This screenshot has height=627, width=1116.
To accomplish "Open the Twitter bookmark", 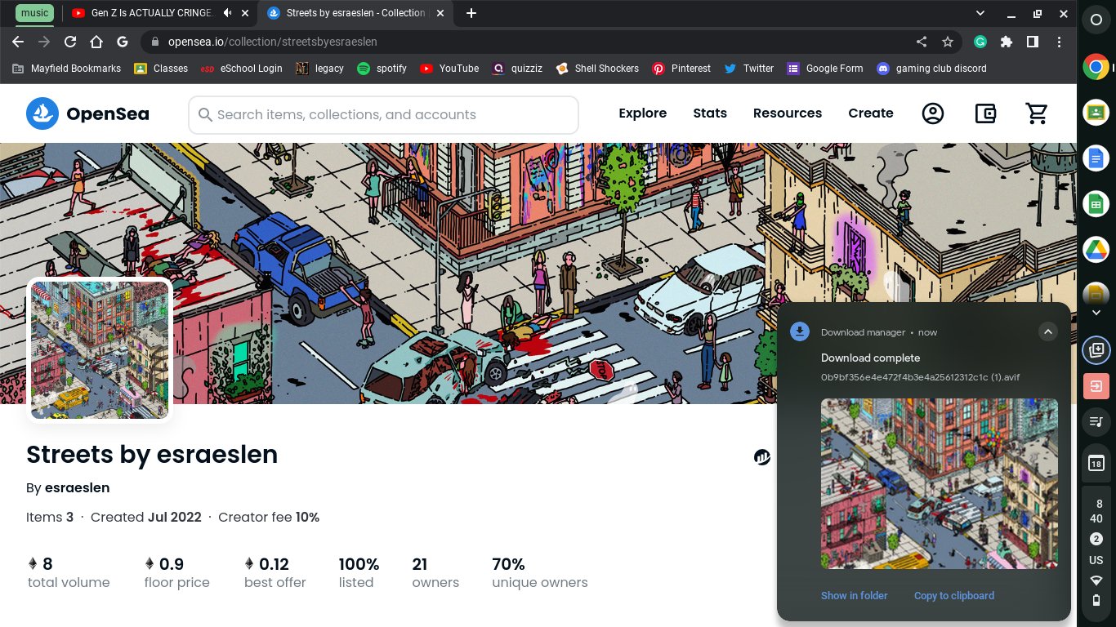I will click(748, 69).
